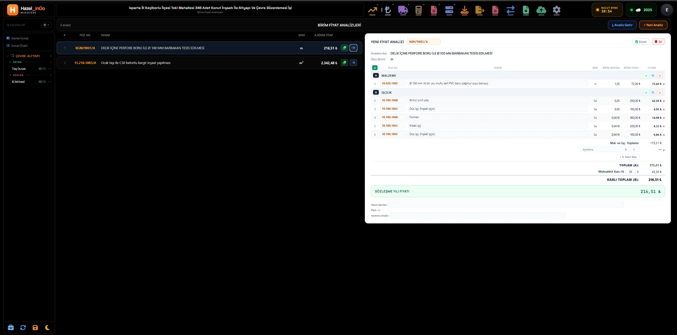The height and width of the screenshot is (335, 677).
Task: Click the refresh sync icon at bottom left
Action: click(23, 328)
